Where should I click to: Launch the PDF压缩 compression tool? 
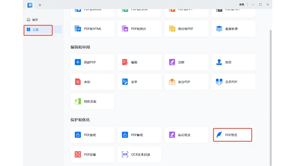click(x=92, y=154)
